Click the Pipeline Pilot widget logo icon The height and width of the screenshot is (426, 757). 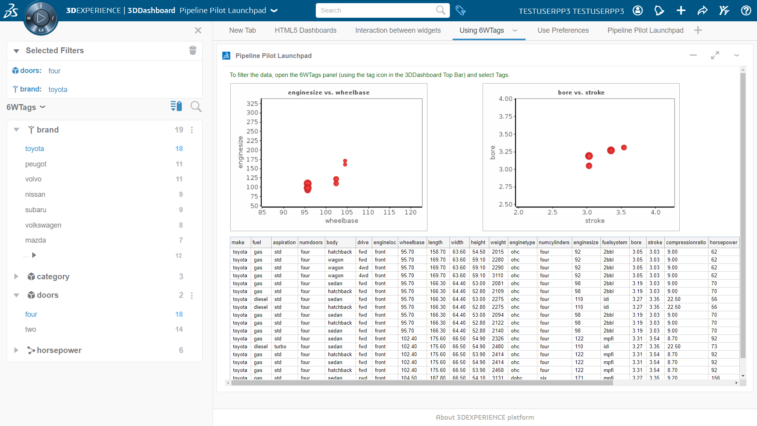point(226,56)
